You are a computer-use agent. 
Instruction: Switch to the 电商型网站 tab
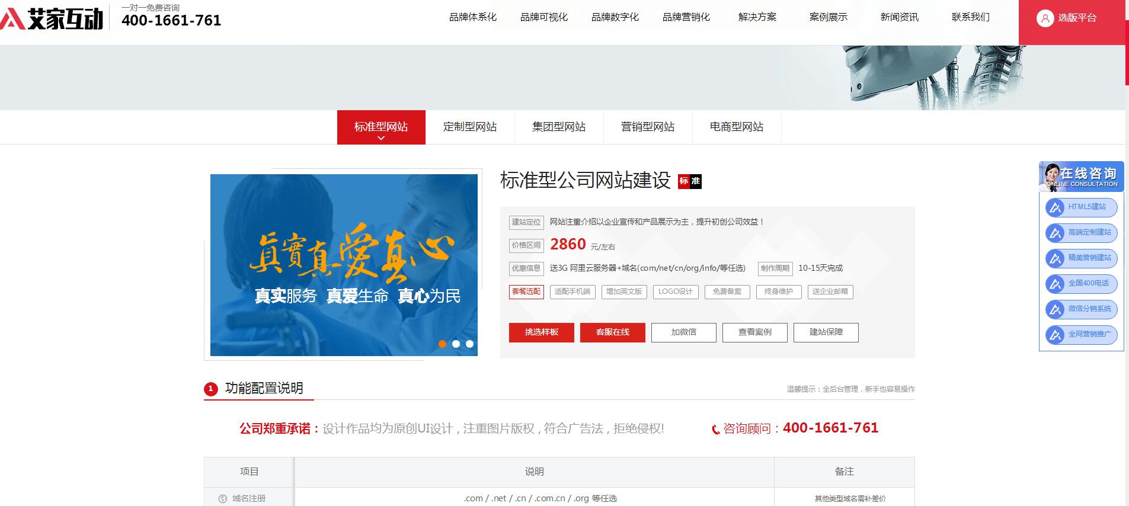tap(736, 127)
